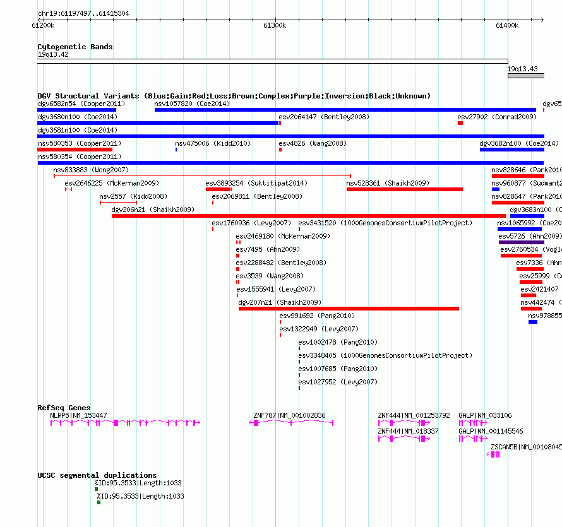This screenshot has width=562, height=527.
Task: Click the esv991692 (Pang2010) label
Action: click(x=317, y=316)
